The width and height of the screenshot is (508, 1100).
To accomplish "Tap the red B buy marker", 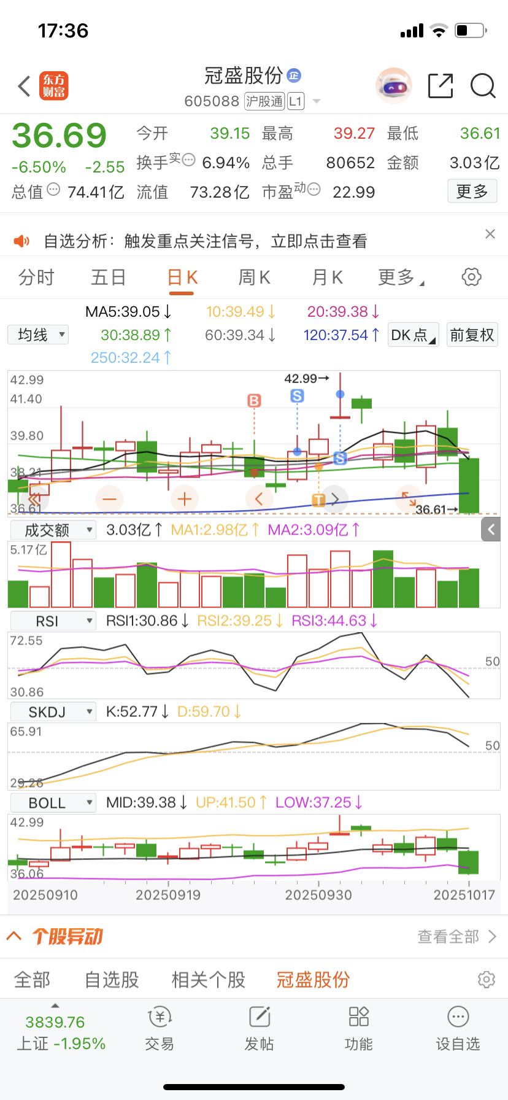I will point(254,401).
